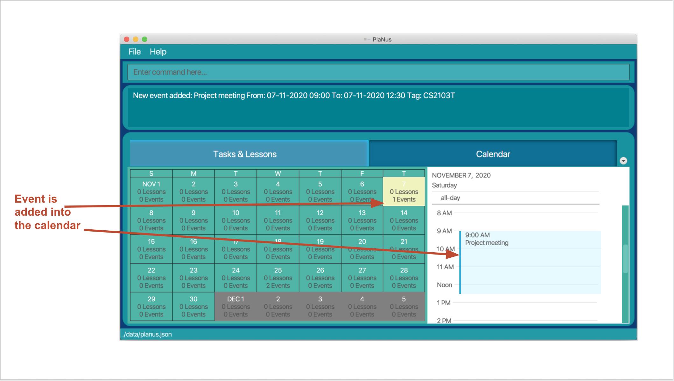Click the all-day row in day view
Viewport: 674px width, 381px height.
tap(516, 198)
